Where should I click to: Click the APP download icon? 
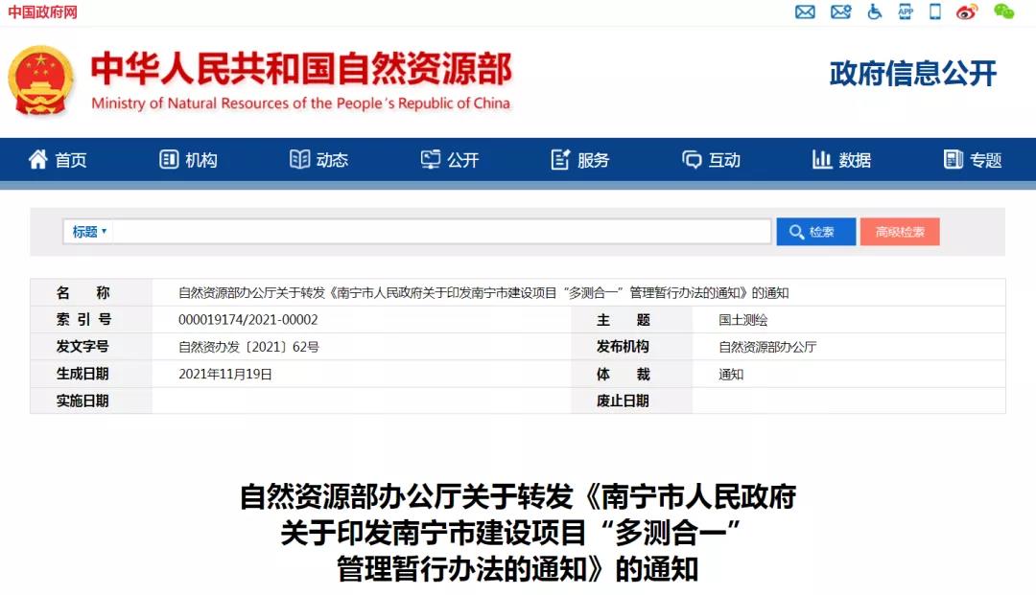click(x=906, y=12)
